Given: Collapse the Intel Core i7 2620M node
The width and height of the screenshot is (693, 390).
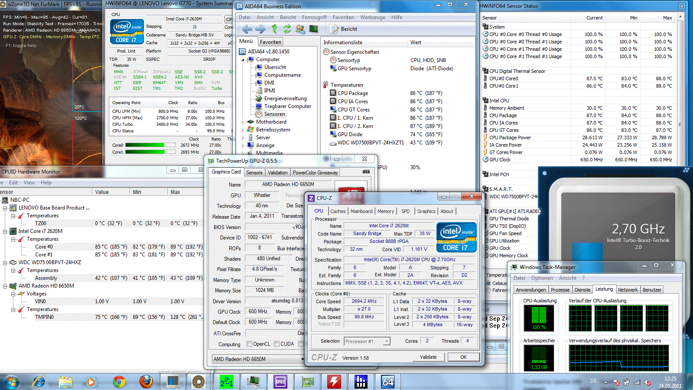Looking at the screenshot, I should 6,232.
